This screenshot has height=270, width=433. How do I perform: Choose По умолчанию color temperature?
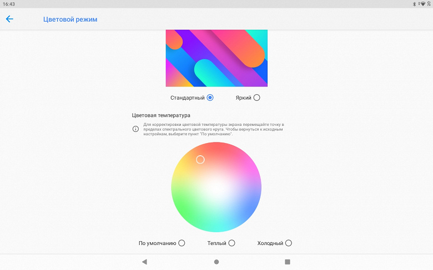tap(182, 243)
